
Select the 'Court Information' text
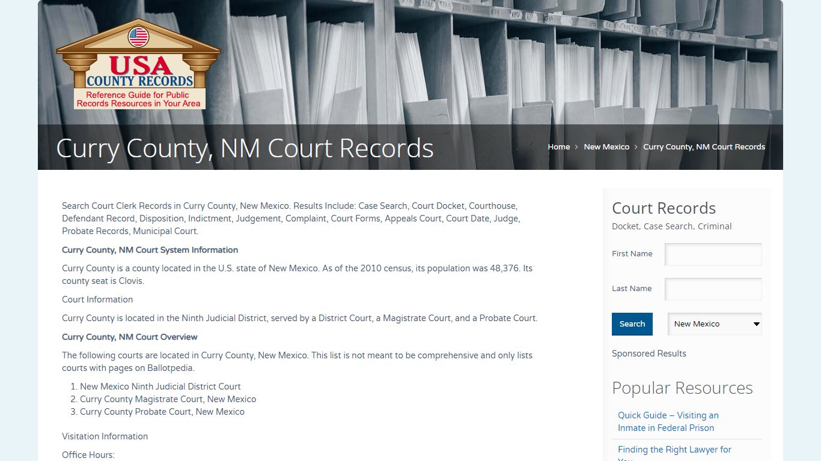97,300
